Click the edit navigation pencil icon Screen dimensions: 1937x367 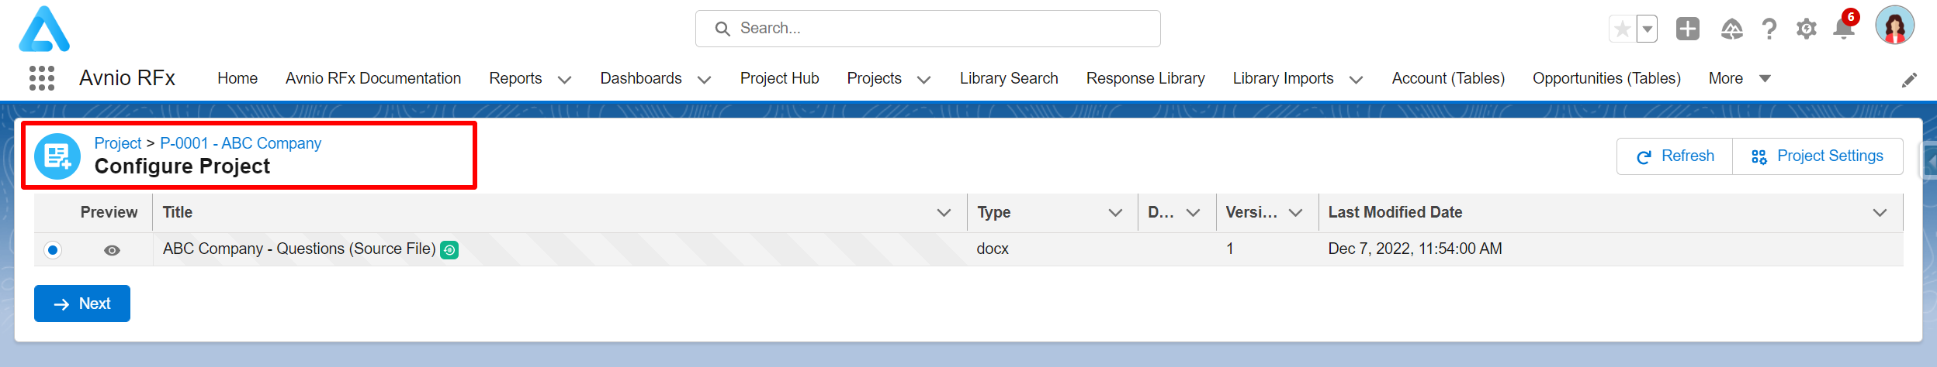pos(1910,80)
